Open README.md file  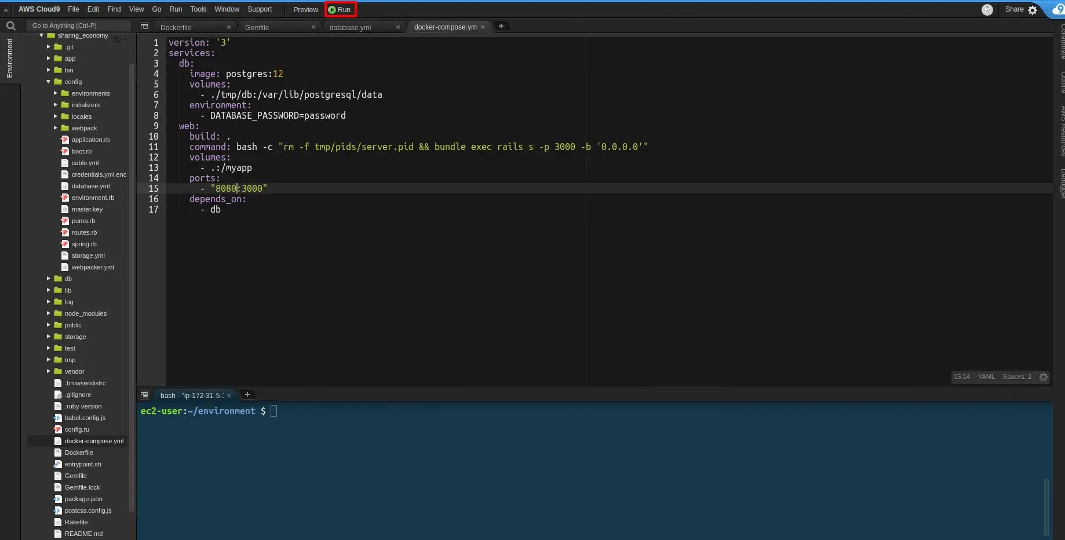point(83,534)
